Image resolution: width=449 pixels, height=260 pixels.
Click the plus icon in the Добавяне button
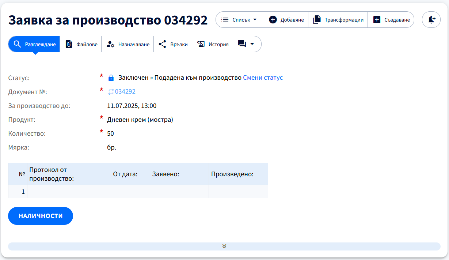tap(273, 19)
